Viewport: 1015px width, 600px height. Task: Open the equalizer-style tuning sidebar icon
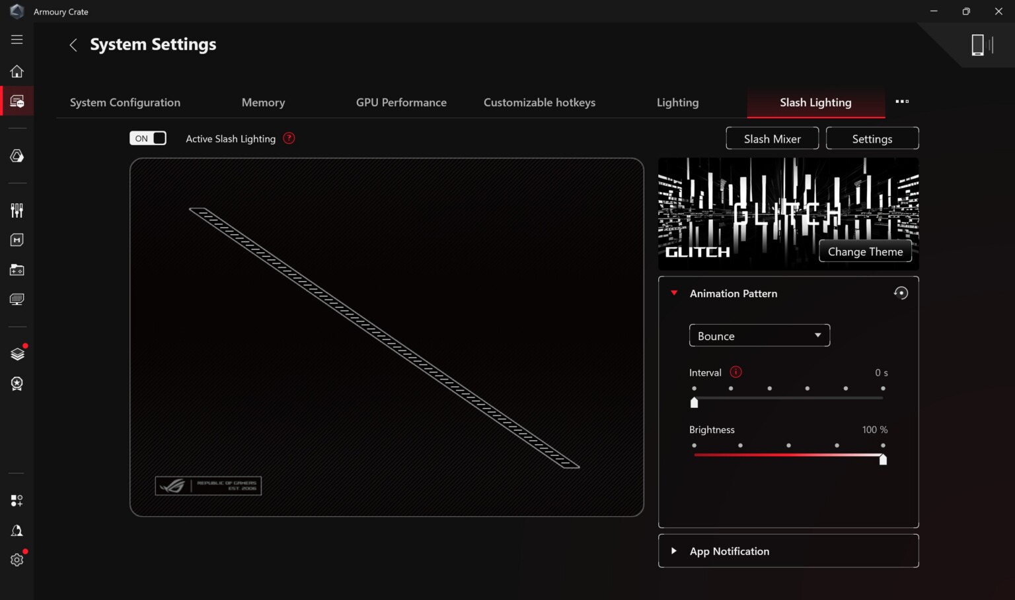[17, 211]
